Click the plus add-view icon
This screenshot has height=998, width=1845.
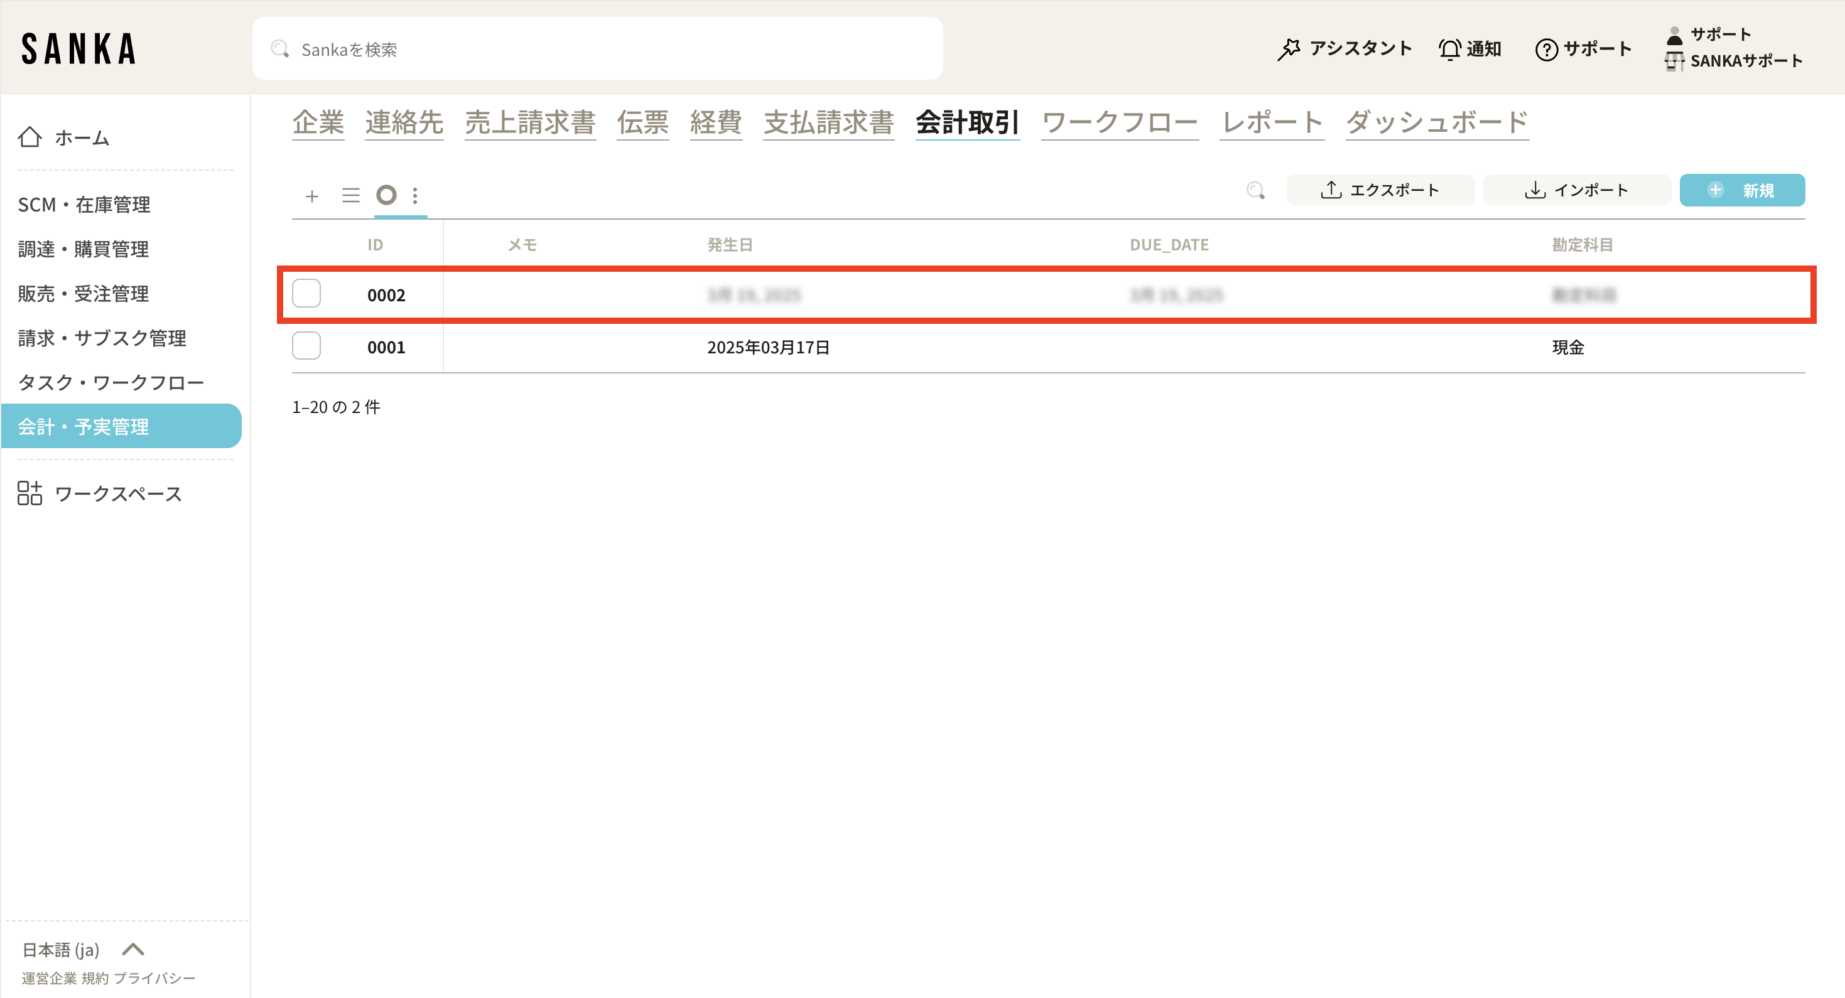(x=311, y=196)
